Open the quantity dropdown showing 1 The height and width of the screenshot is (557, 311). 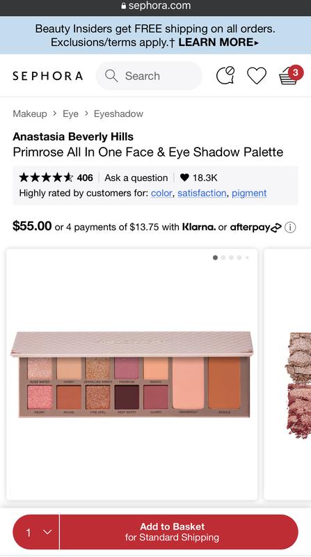point(36,532)
